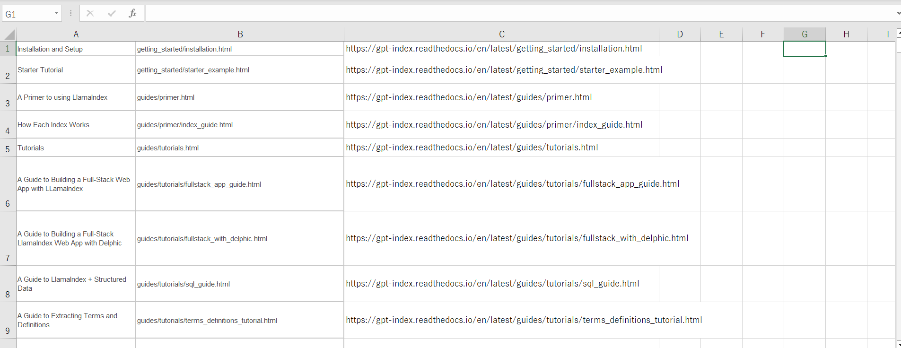The width and height of the screenshot is (901, 348).
Task: Click into the formula bar input area
Action: 473,14
